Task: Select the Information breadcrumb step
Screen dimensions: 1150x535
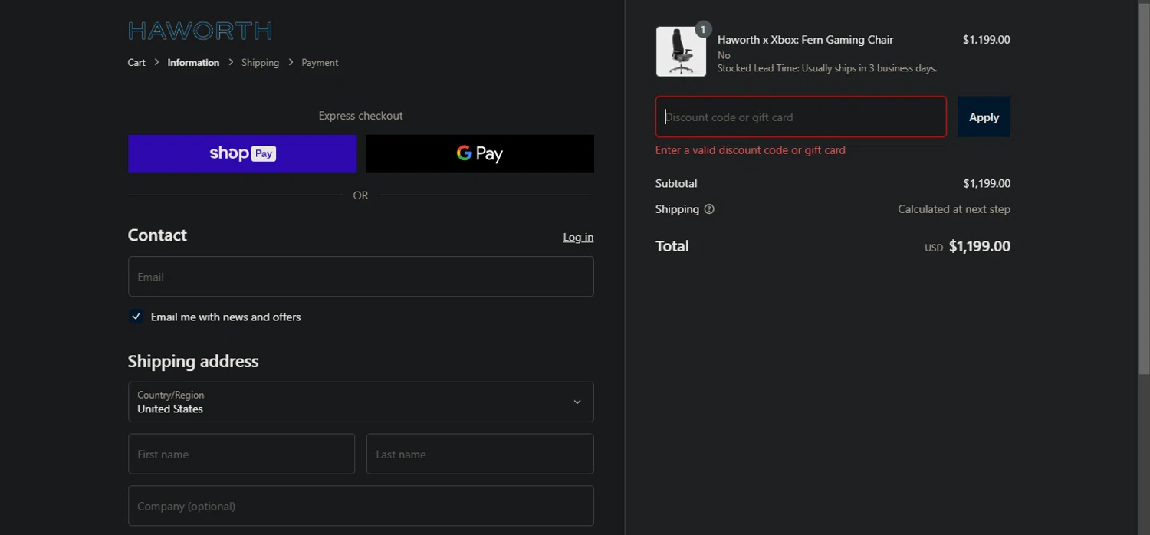Action: tap(193, 63)
